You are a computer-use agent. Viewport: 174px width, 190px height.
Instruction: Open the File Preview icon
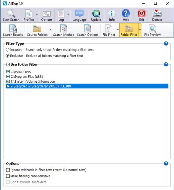point(152,28)
